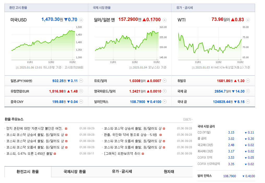Expand the 유럽연합EUR row

[81, 91]
